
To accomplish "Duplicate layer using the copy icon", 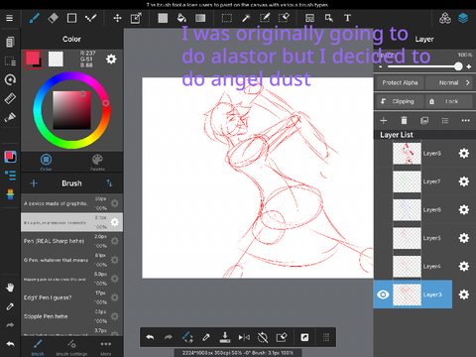I will (x=424, y=120).
